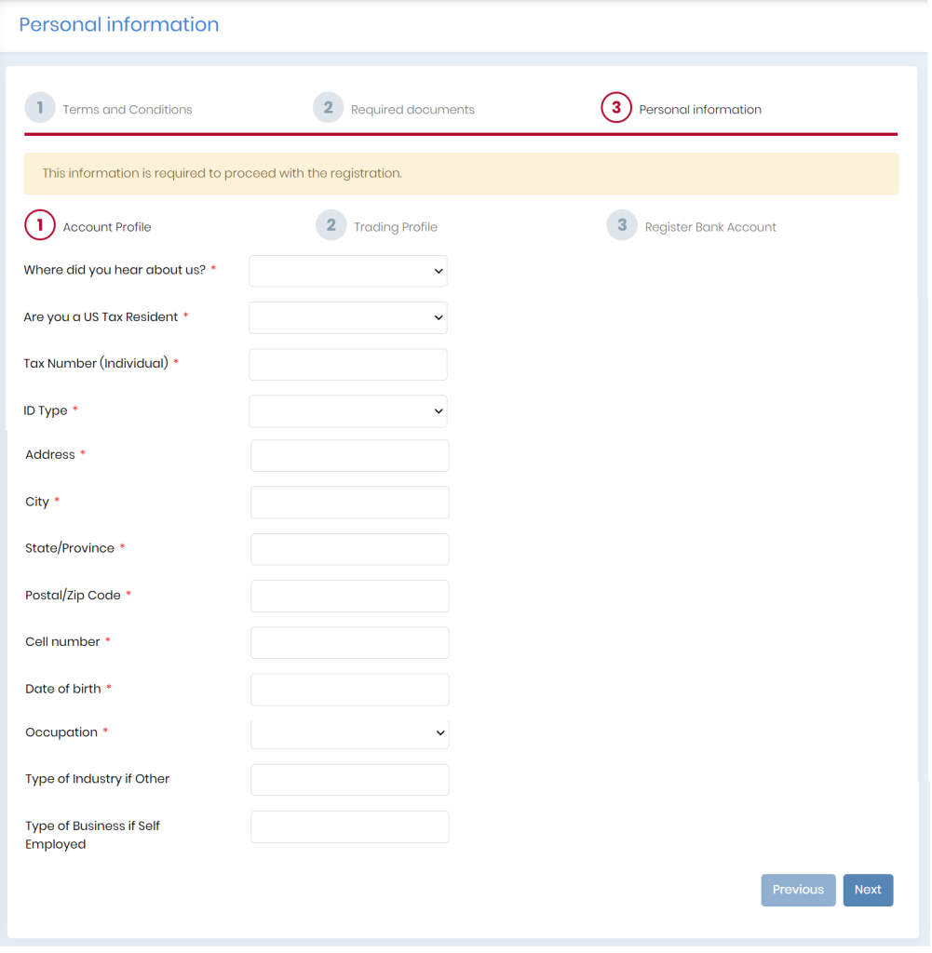This screenshot has width=932, height=953.
Task: Click the Cell number input field
Action: 349,643
